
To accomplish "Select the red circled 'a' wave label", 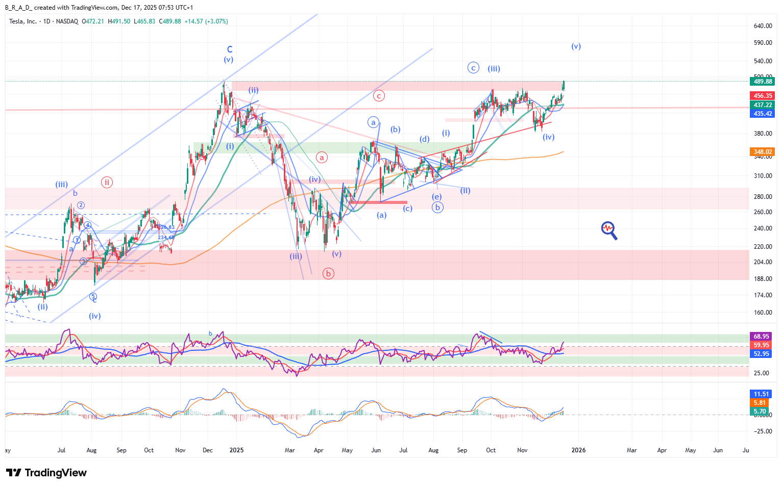I will point(322,158).
